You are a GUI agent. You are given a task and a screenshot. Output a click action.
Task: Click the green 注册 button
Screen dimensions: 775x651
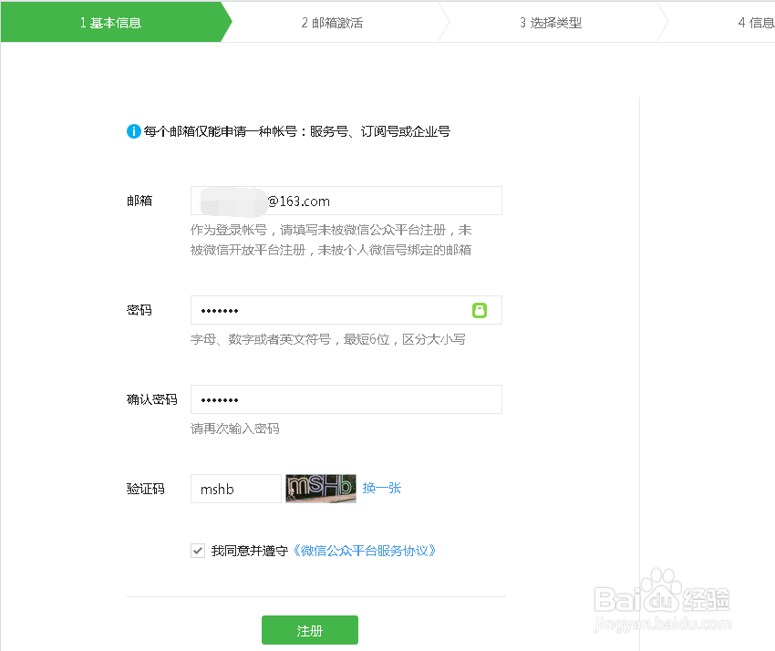[310, 630]
